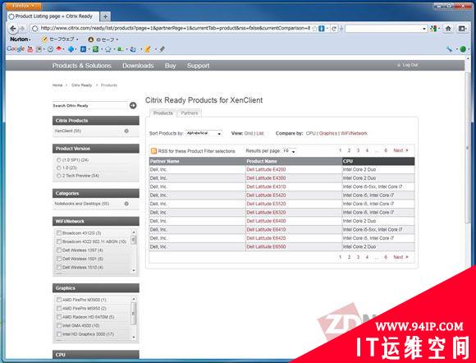The width and height of the screenshot is (476, 363).
Task: Expand the ID Safe dropdown arrow
Action: [117, 39]
